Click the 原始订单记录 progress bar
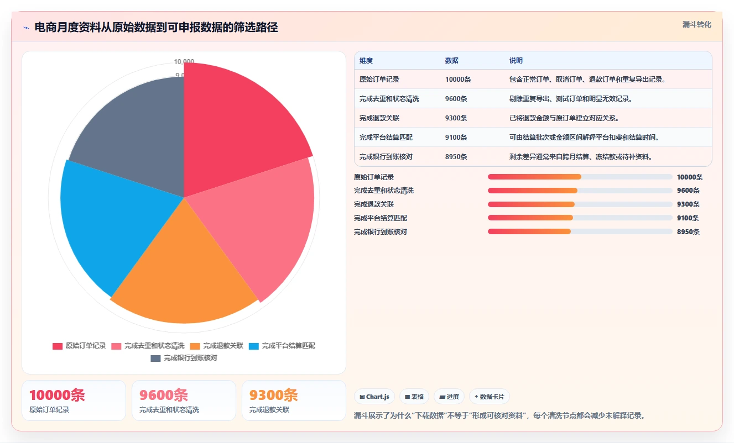Image resolution: width=734 pixels, height=443 pixels. (x=580, y=177)
